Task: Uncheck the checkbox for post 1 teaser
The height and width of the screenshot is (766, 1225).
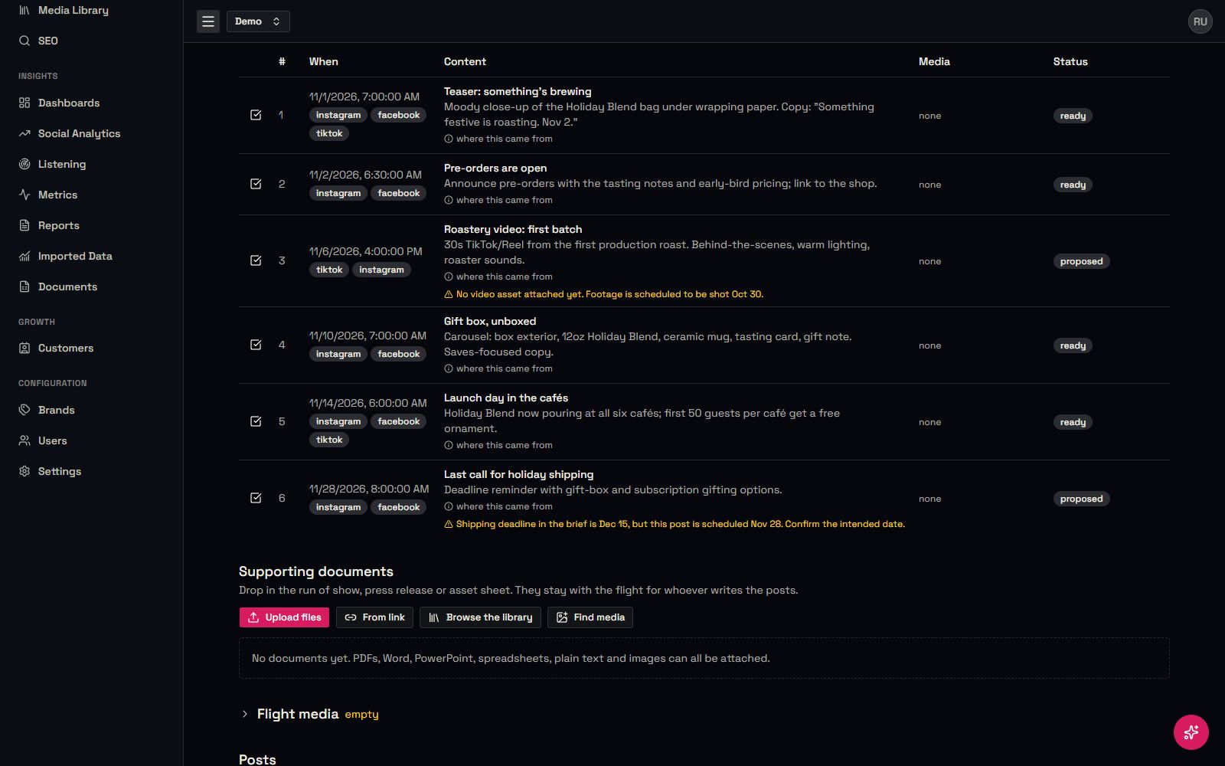Action: (256, 115)
